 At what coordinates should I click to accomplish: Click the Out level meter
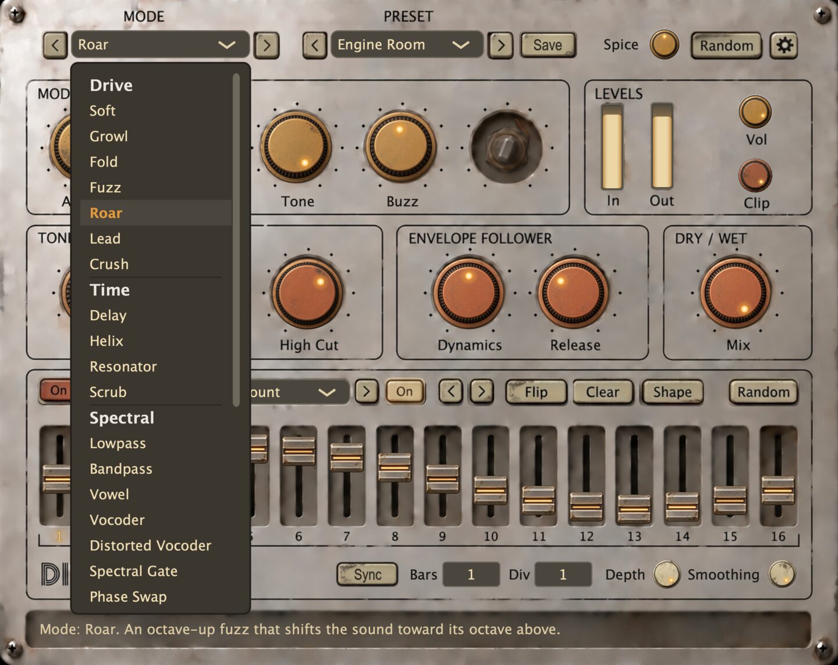662,148
